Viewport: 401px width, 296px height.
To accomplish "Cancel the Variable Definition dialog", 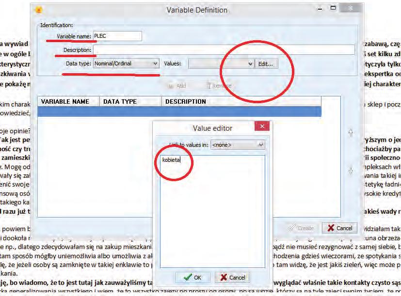I will pos(339,228).
